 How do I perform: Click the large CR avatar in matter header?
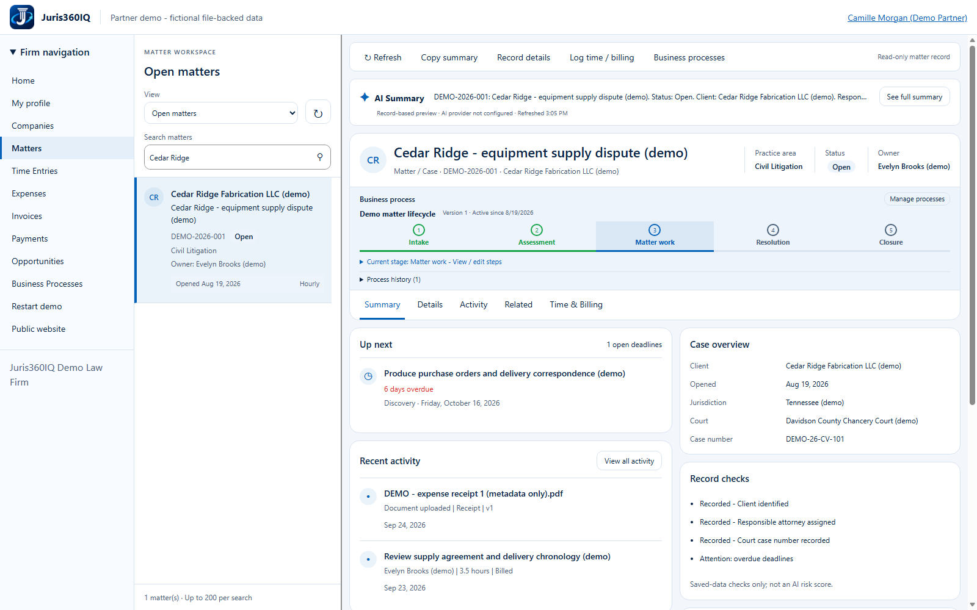click(373, 160)
